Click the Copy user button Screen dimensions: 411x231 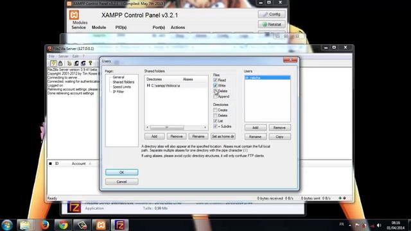279,137
